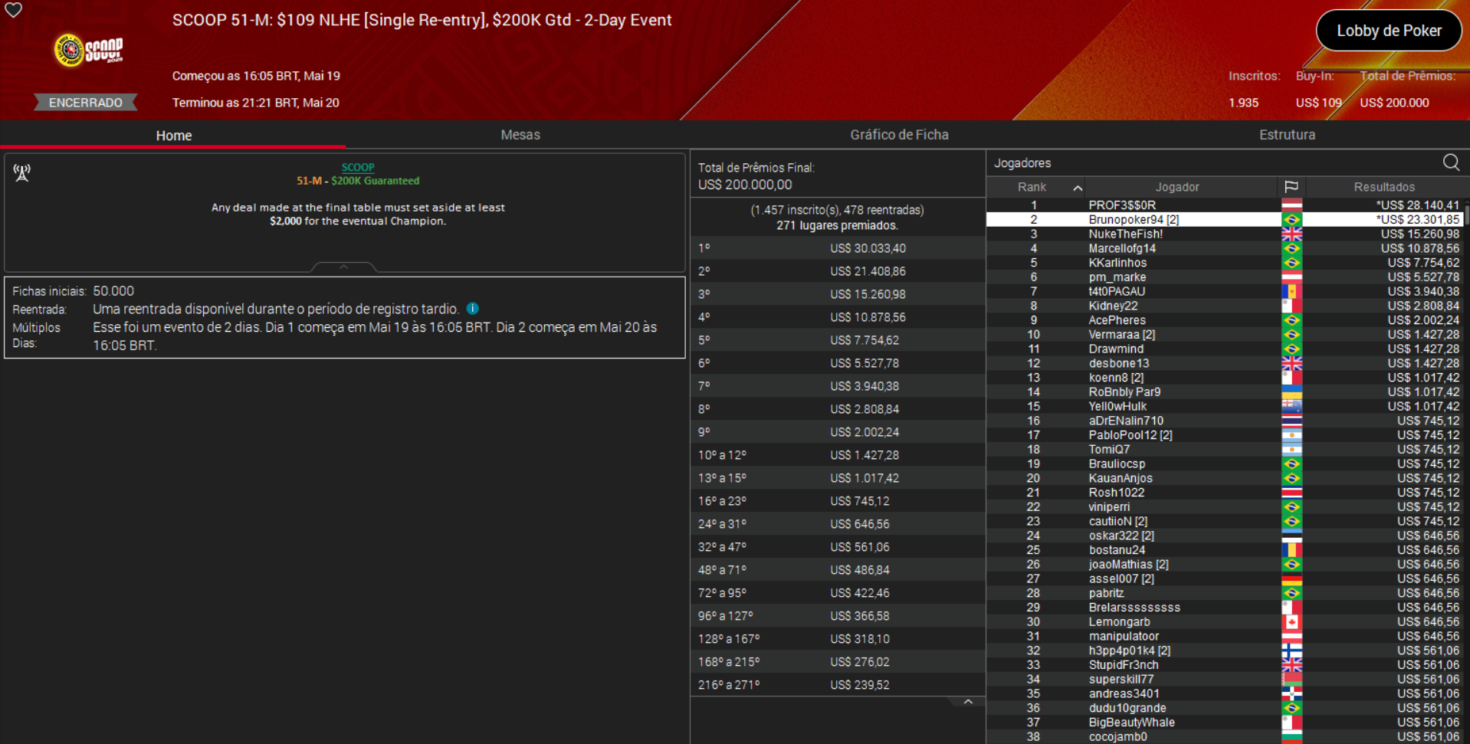Screen dimensions: 1470x744
Task: Click the info icon beside Reentrada text
Action: (x=473, y=309)
